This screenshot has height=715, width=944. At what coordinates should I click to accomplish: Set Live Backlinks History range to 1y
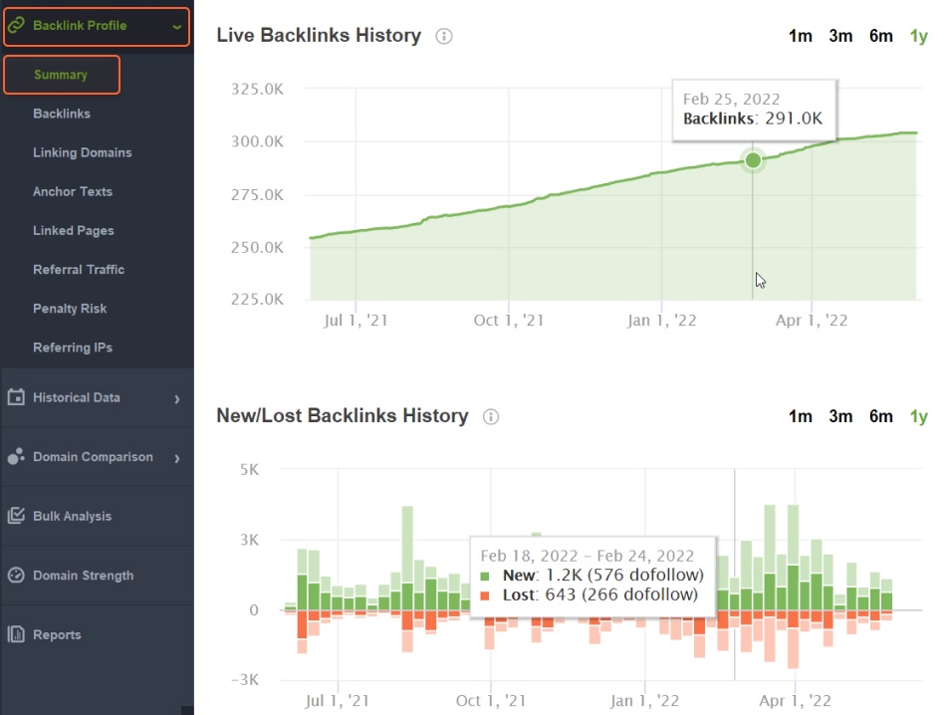pos(919,36)
